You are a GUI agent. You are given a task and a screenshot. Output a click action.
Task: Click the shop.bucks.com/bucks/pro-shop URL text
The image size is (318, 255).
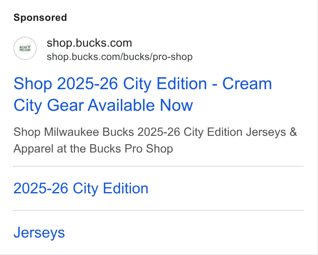(120, 57)
